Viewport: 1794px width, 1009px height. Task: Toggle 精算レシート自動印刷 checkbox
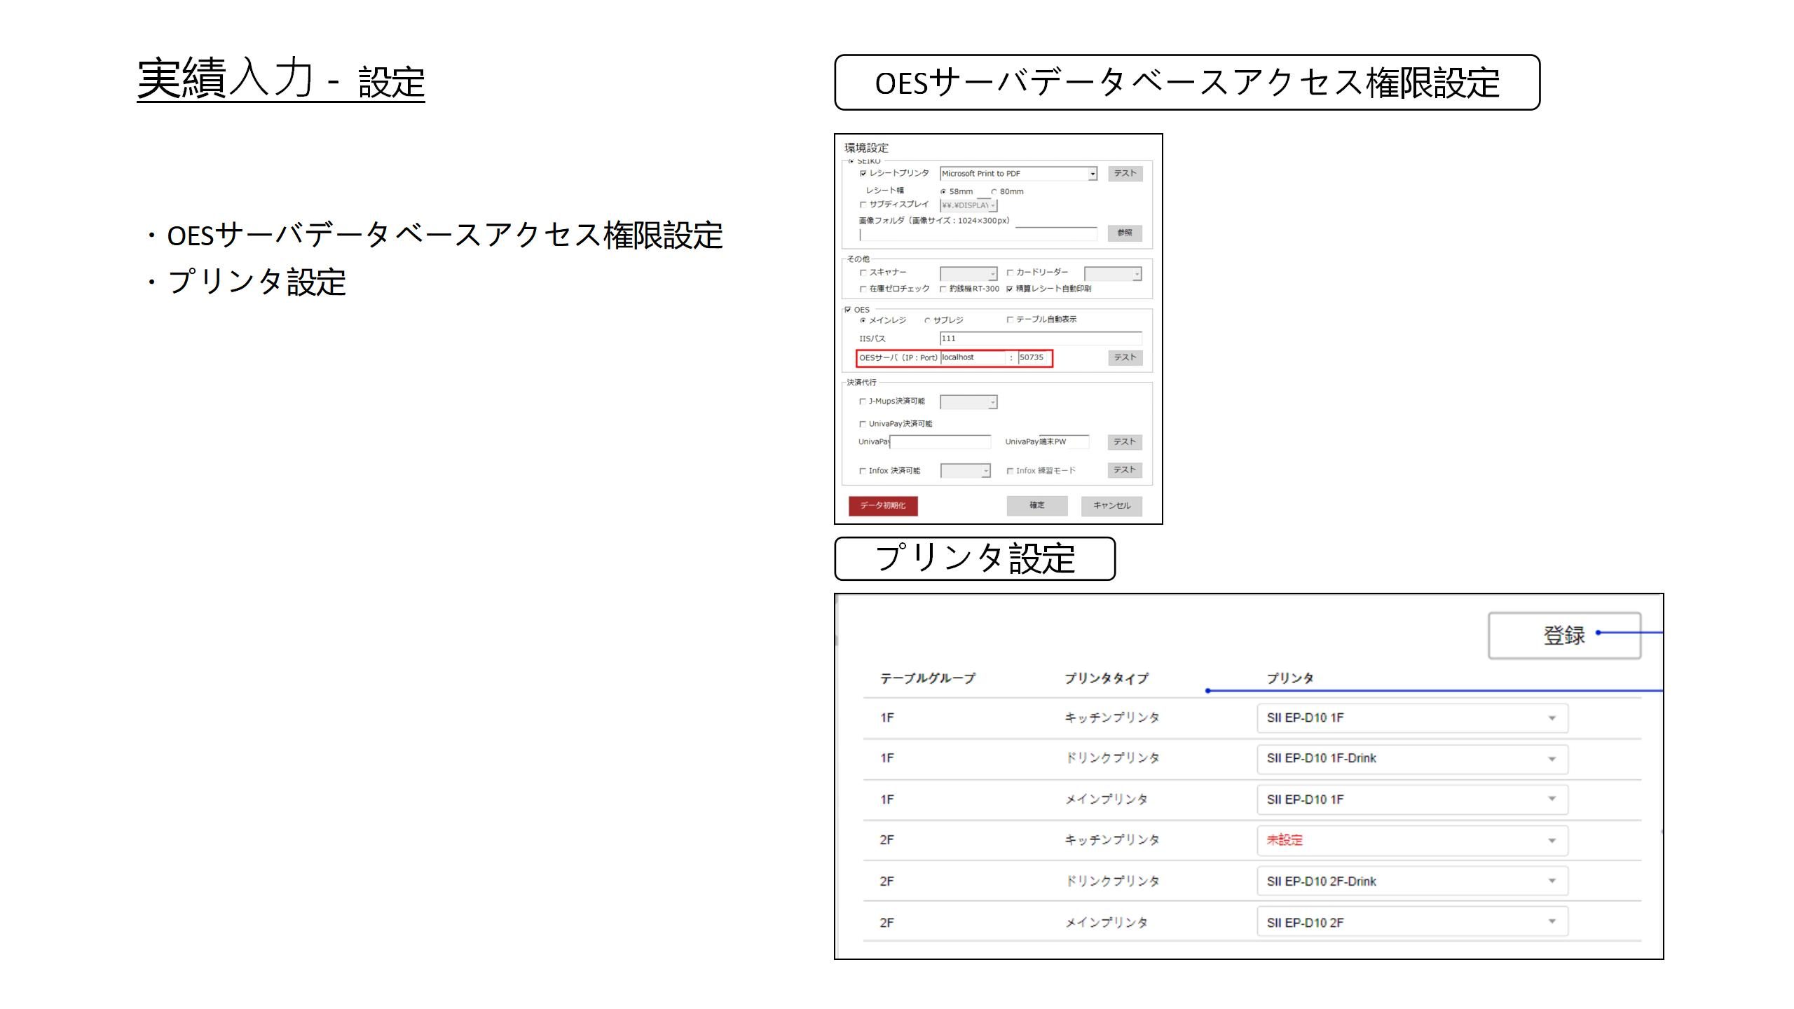point(1010,289)
